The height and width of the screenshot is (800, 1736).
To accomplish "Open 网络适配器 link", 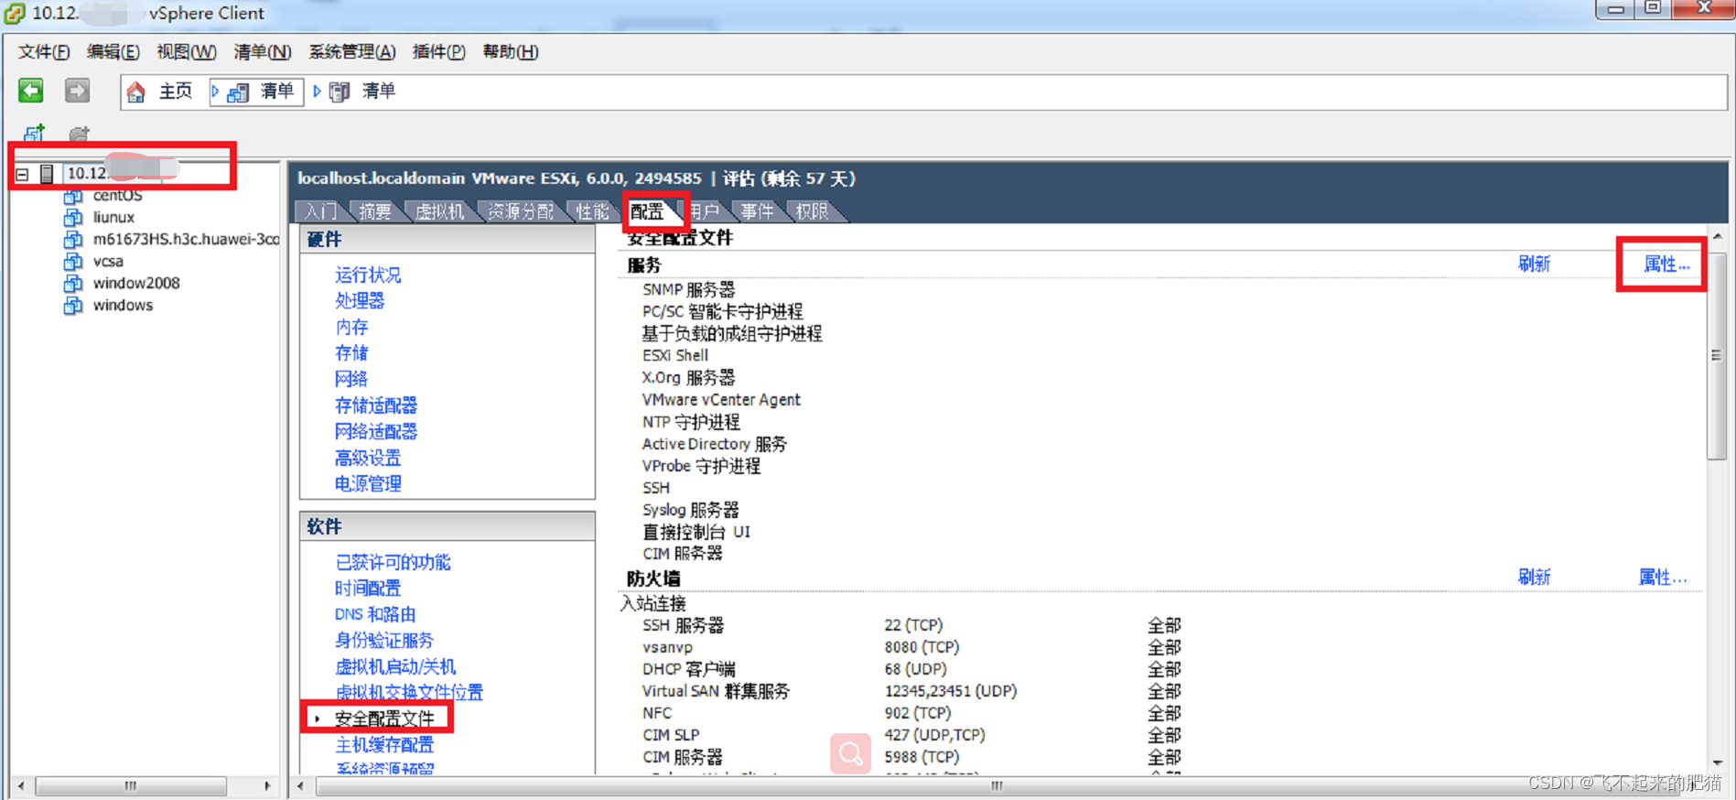I will [x=376, y=431].
